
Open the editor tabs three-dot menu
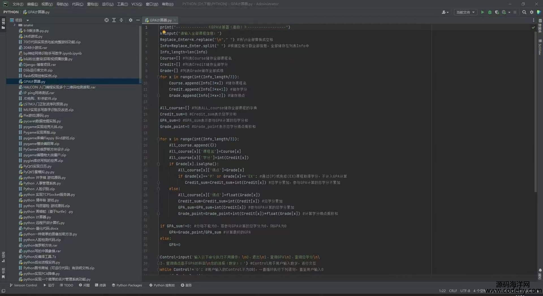tap(534, 20)
